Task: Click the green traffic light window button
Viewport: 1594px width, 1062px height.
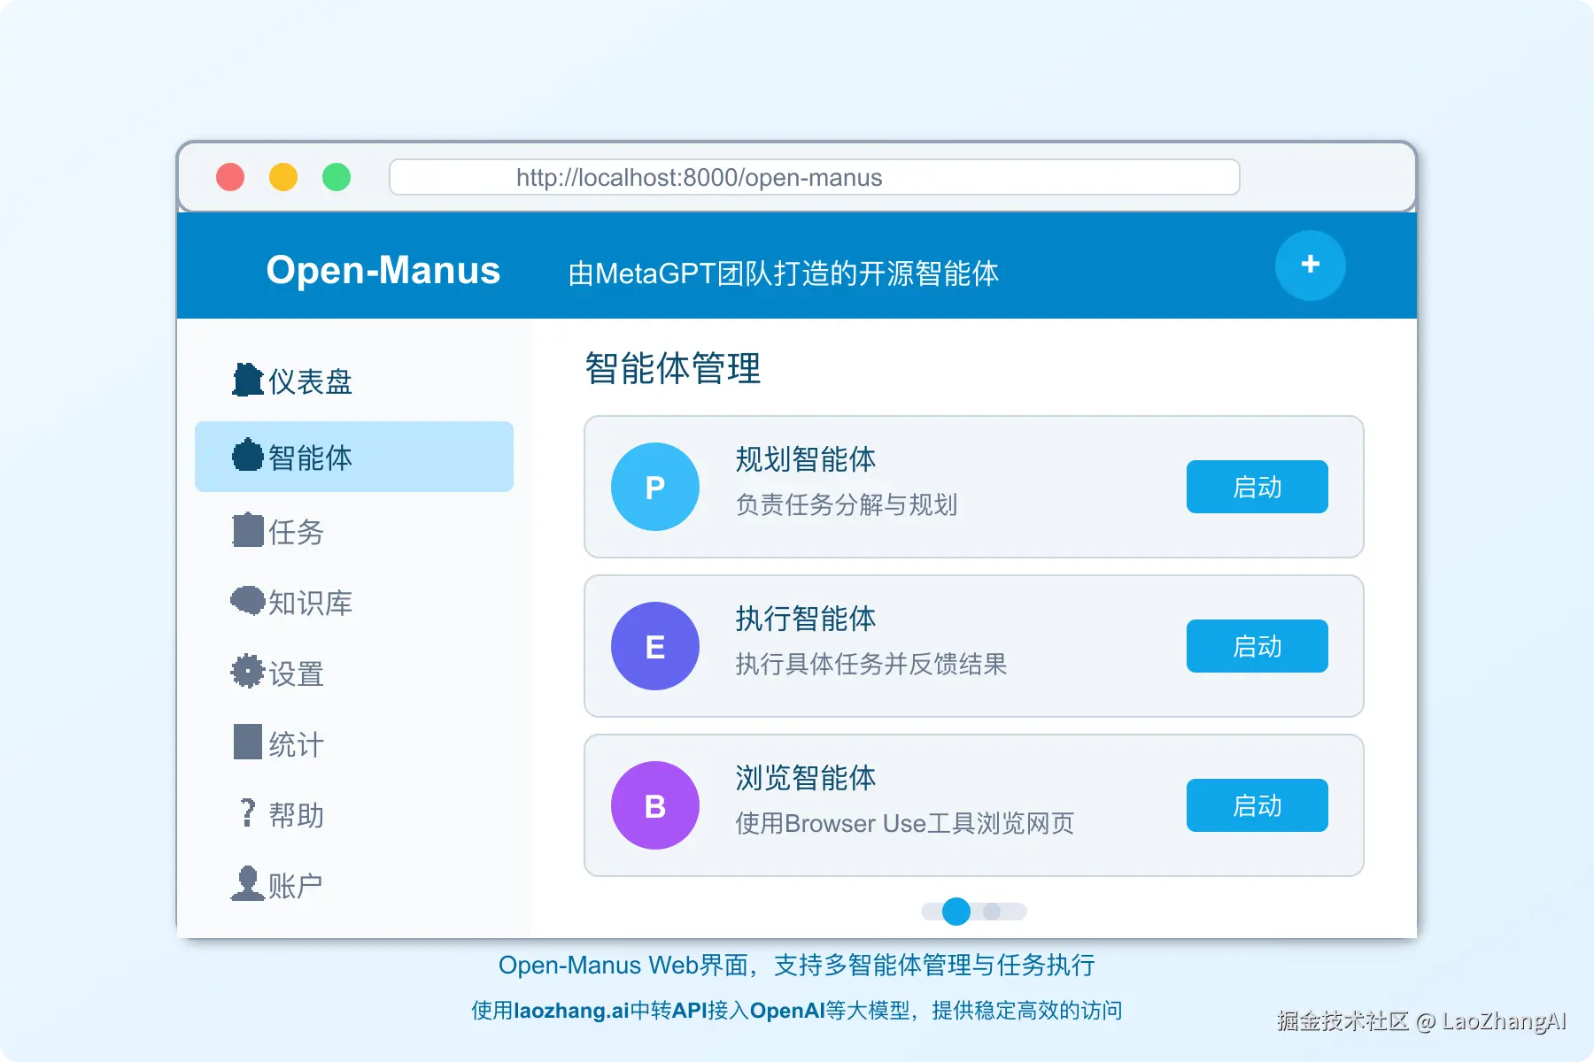Action: (337, 177)
